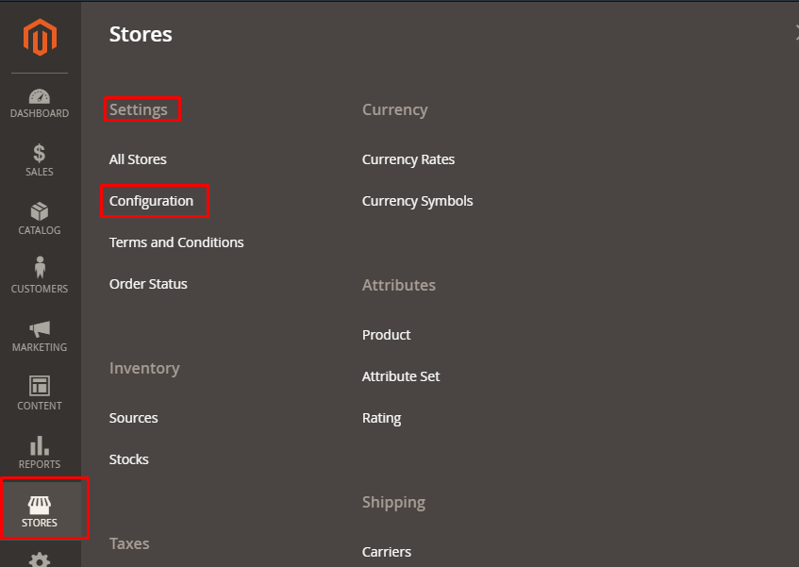Open the Dashboard gauge icon
799x567 pixels.
coord(40,96)
